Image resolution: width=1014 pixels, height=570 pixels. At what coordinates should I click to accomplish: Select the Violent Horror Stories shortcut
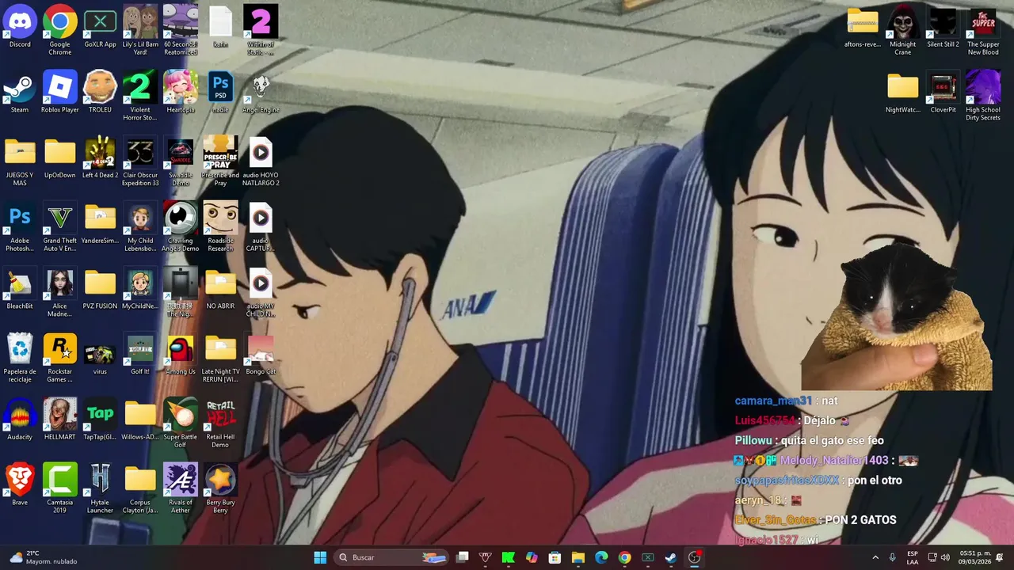tap(140, 97)
